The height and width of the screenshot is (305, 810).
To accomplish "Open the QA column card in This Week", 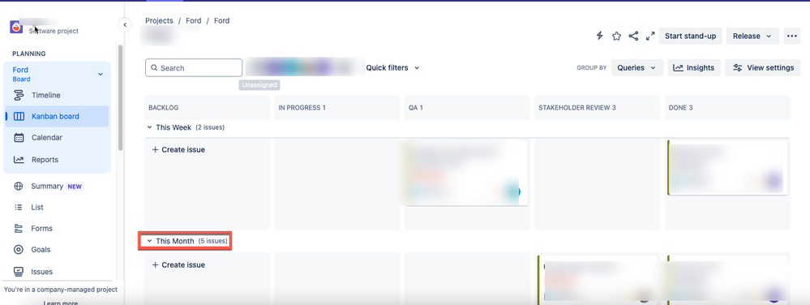I will 465,173.
